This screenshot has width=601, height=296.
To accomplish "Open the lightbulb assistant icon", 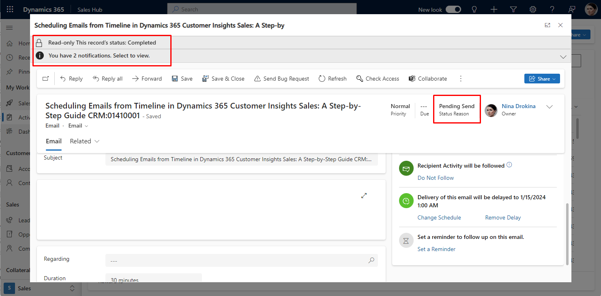I will click(x=474, y=9).
